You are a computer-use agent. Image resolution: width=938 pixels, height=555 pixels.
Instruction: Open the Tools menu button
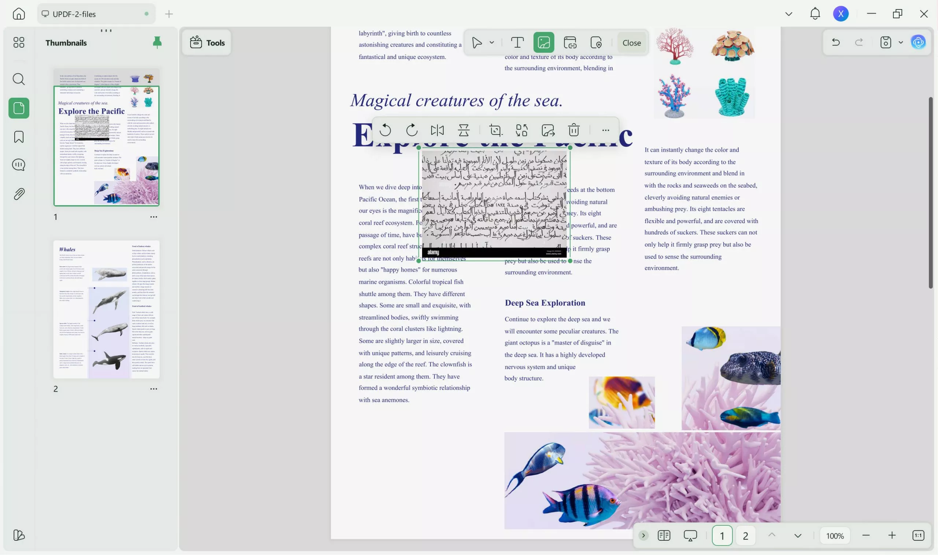click(x=207, y=42)
